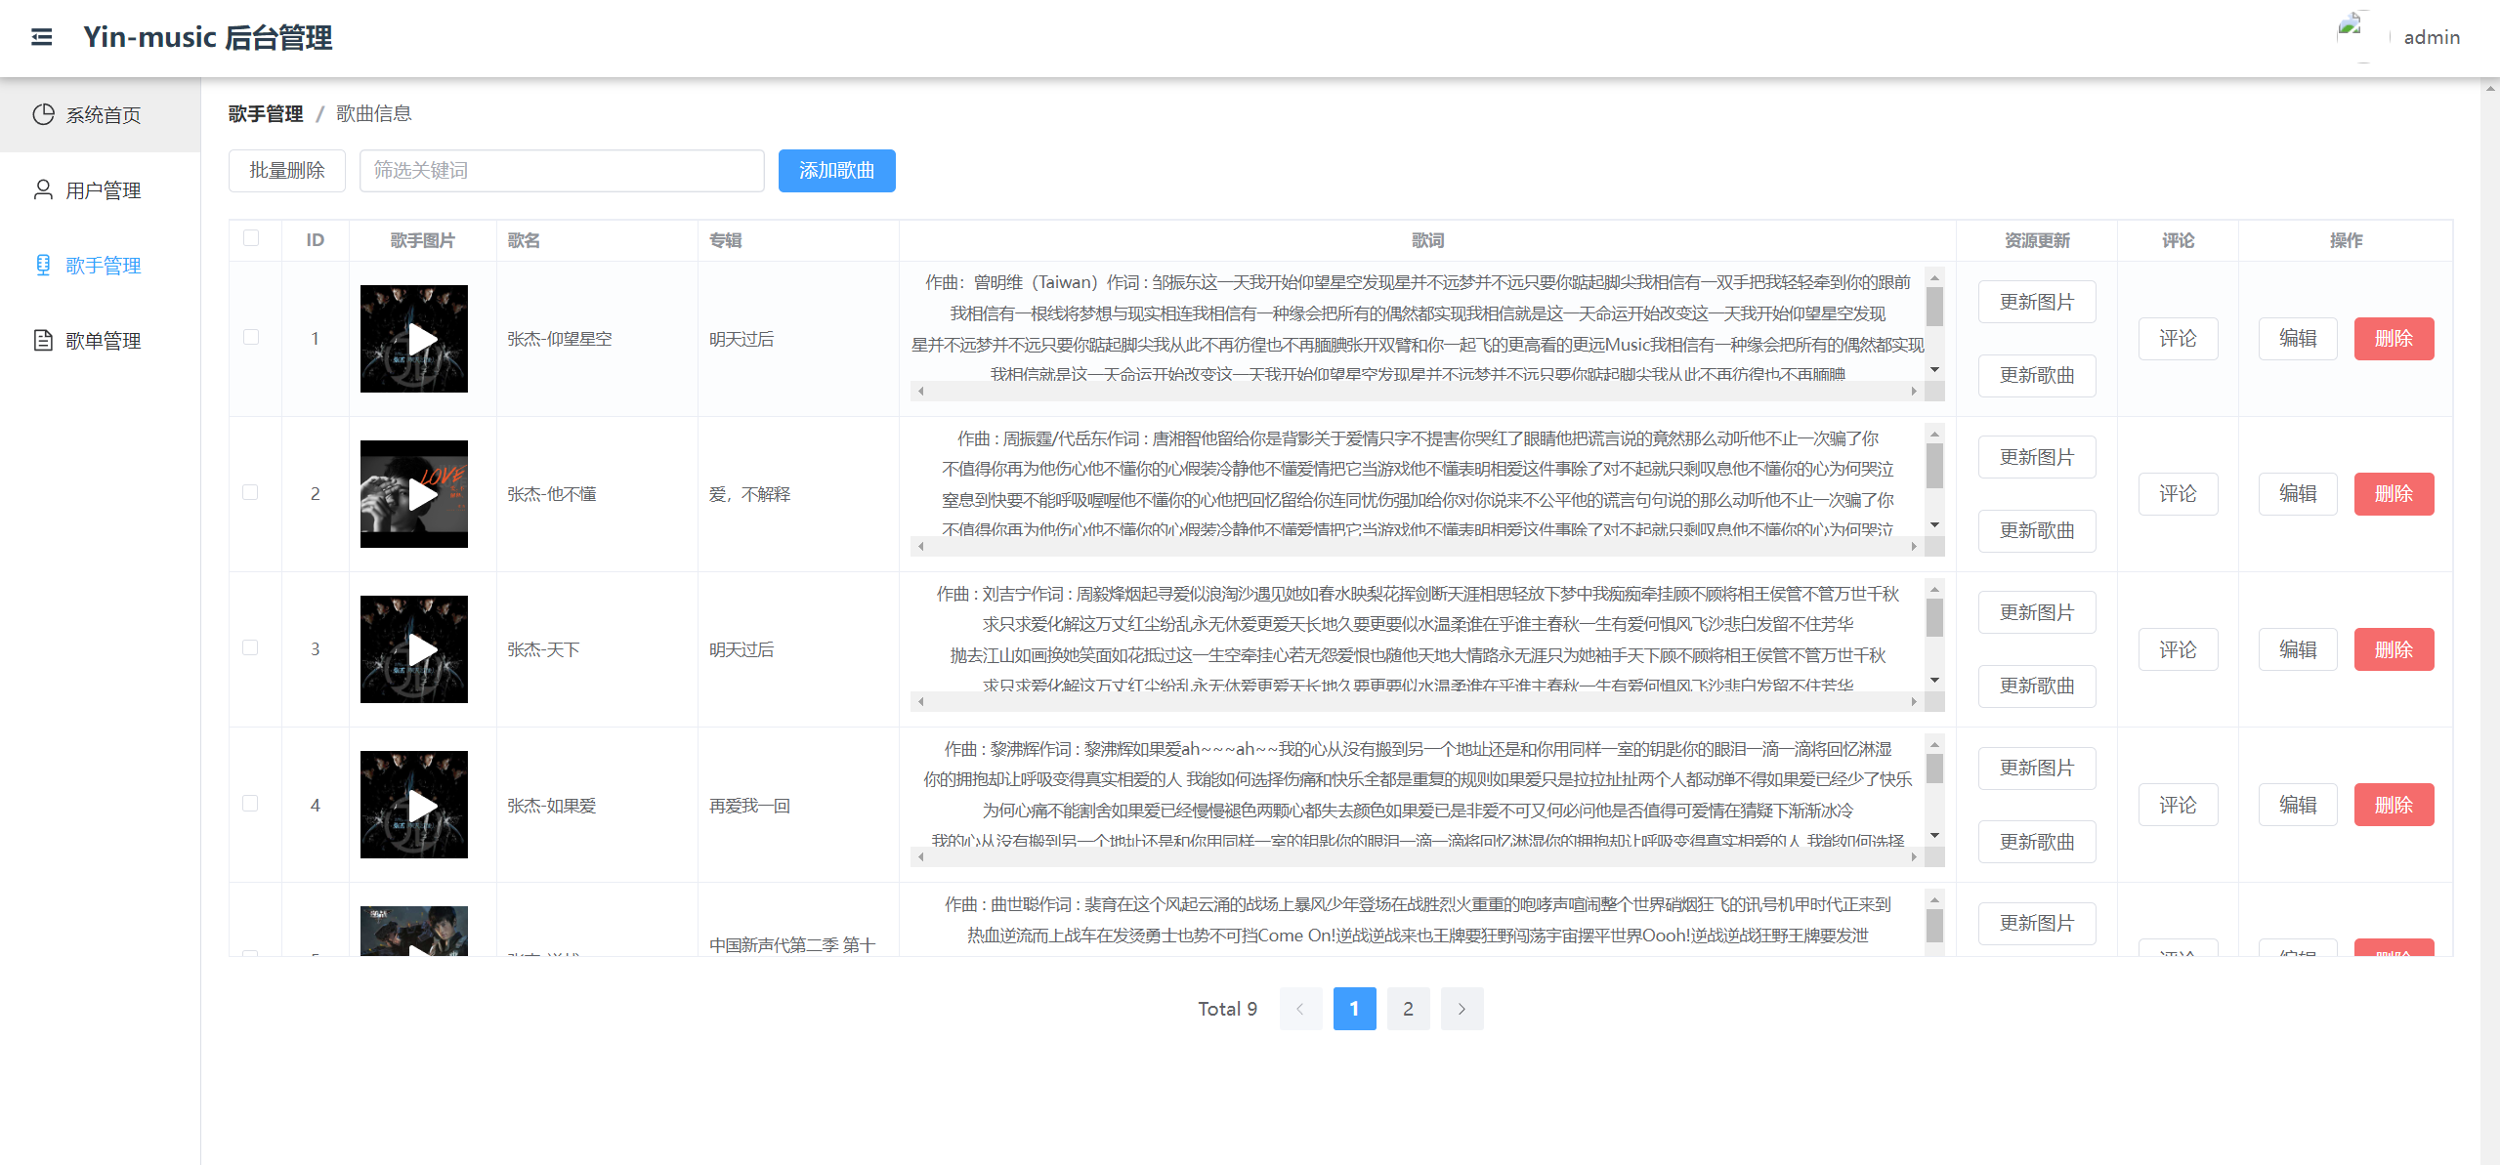
Task: Delete the song 张杰-他不懂
Action: (x=2394, y=494)
